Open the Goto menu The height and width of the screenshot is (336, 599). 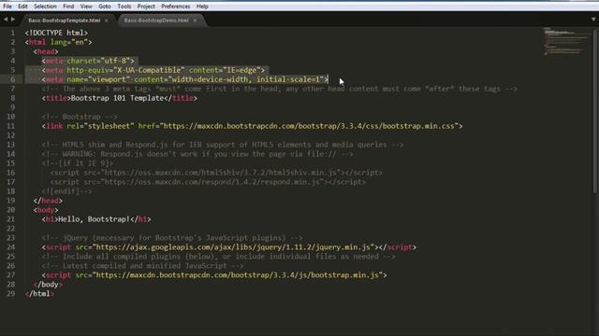(104, 7)
